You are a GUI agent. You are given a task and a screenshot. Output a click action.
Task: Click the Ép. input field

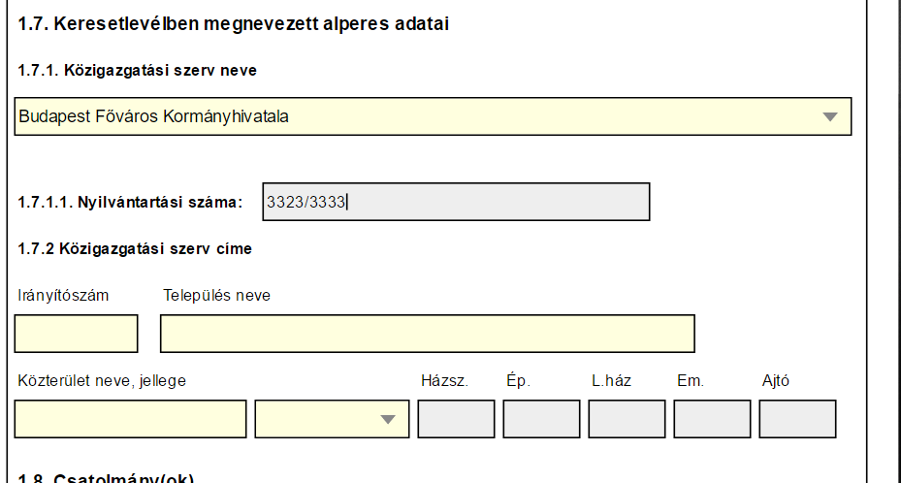(541, 419)
